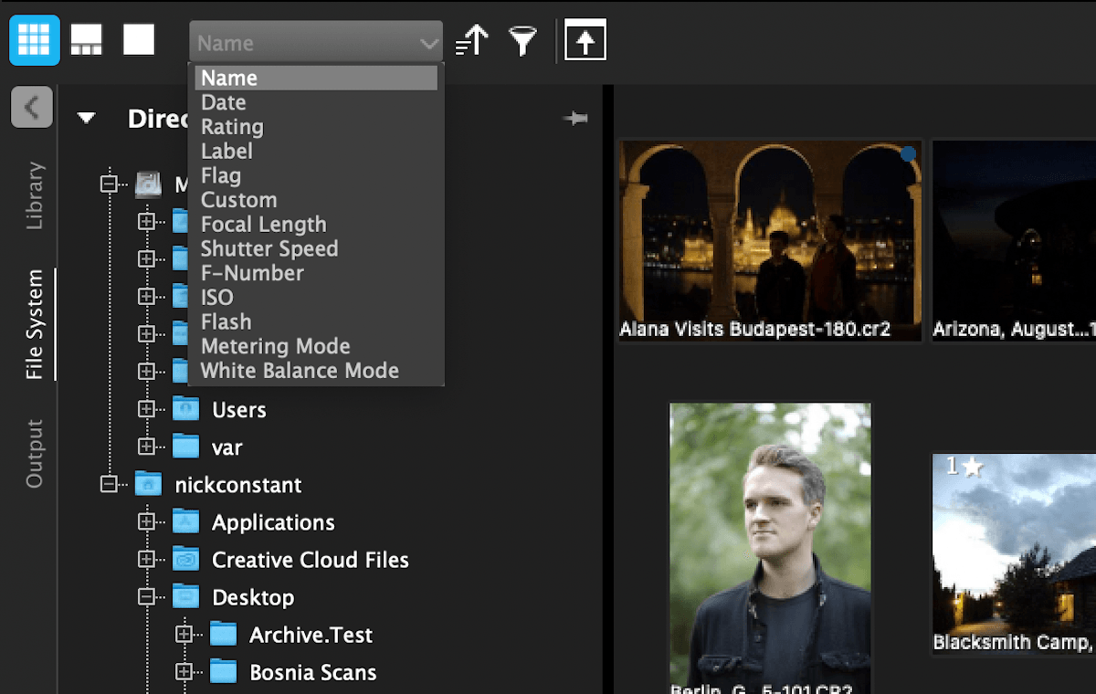Select the Bosnia Scans folder
Screen dimensions: 1096x694
coord(312,671)
